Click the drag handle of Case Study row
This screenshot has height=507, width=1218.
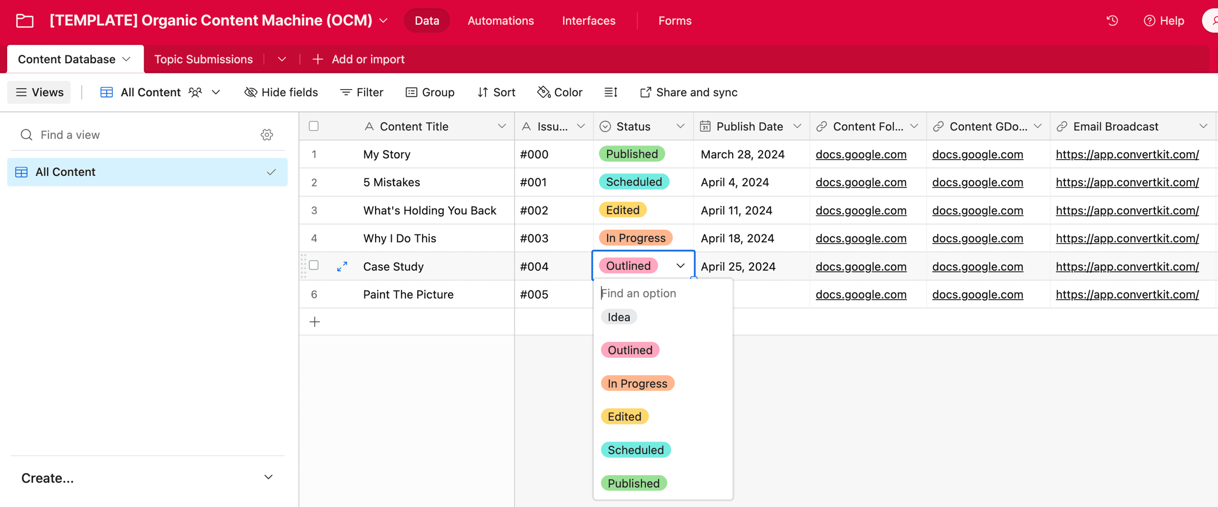tap(303, 266)
